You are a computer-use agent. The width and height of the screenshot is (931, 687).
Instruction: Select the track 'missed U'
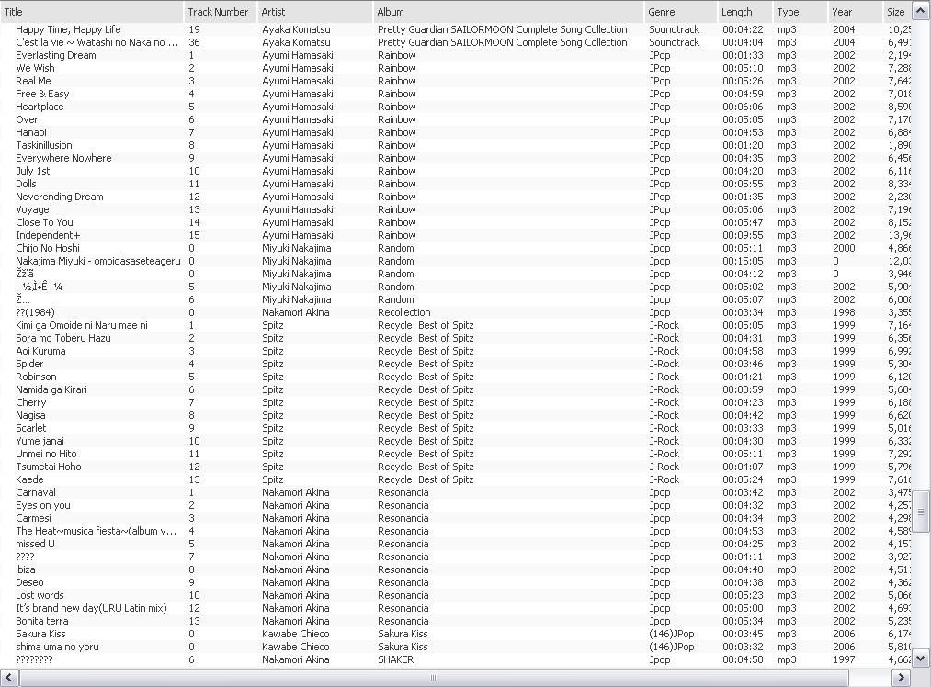tap(35, 544)
